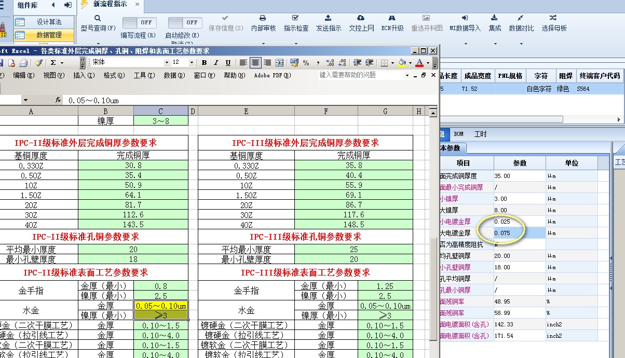
Task: Open Excel 格式 menu
Action: click(114, 76)
